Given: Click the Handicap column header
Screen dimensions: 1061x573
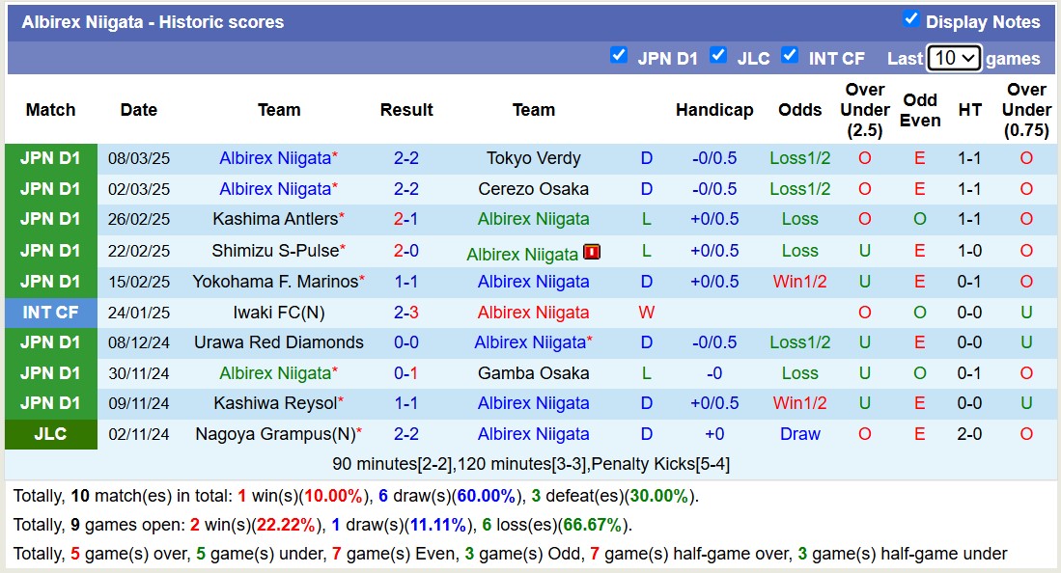Looking at the screenshot, I should coord(713,110).
